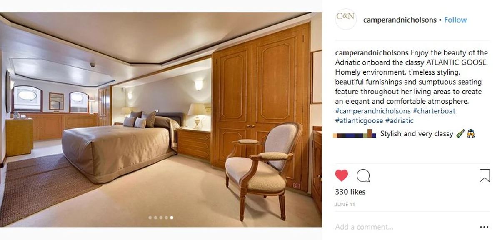Open camperandnicholsons name in the caption
500x240 pixels.
(x=372, y=53)
